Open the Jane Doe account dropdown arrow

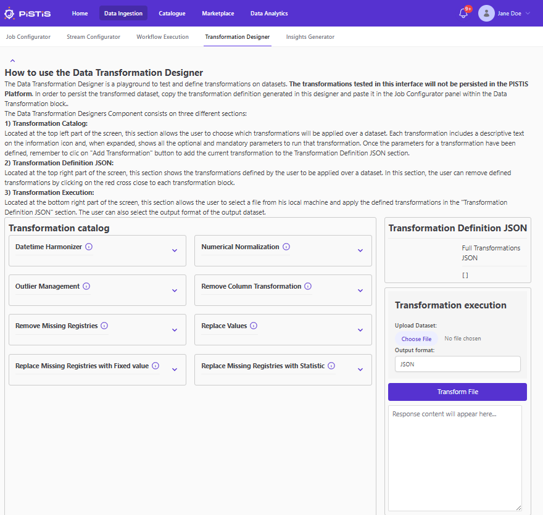[x=528, y=14]
